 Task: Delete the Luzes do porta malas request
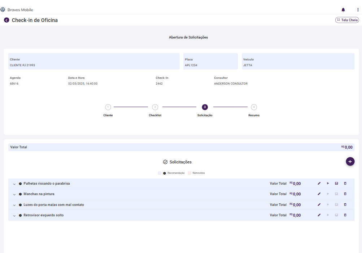(345, 205)
